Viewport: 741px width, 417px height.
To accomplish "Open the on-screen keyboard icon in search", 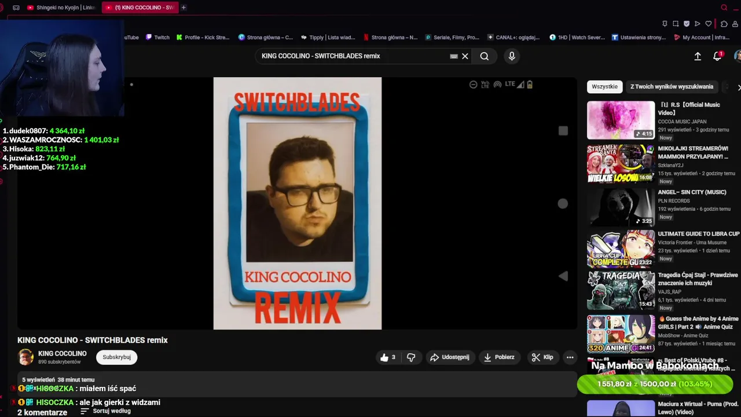I will click(x=454, y=56).
